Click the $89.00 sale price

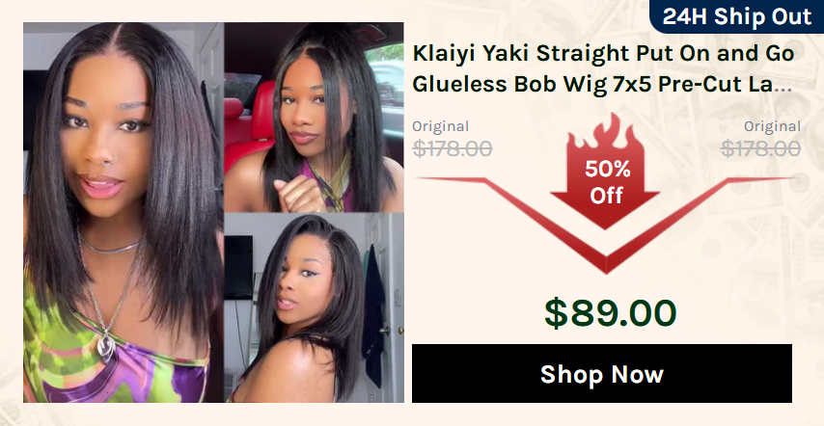pyautogui.click(x=610, y=313)
